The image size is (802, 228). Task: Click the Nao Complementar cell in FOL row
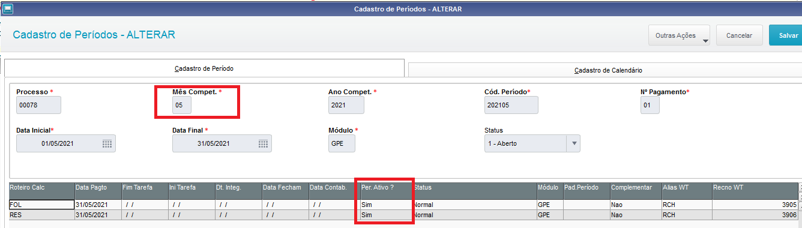(x=636, y=205)
